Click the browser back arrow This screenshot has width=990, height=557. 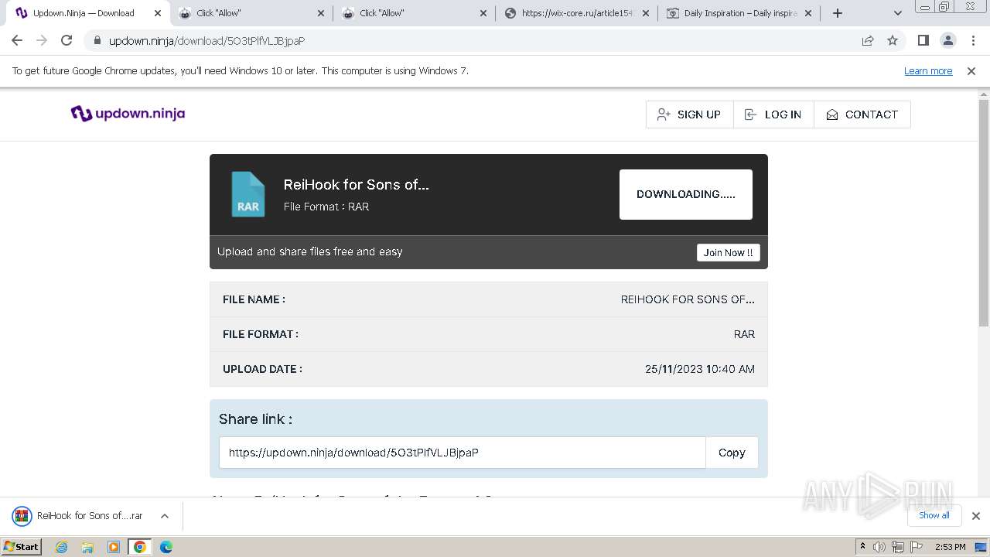coord(17,41)
